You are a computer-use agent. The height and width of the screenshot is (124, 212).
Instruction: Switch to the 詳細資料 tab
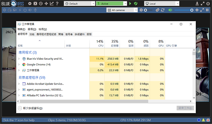(79, 34)
